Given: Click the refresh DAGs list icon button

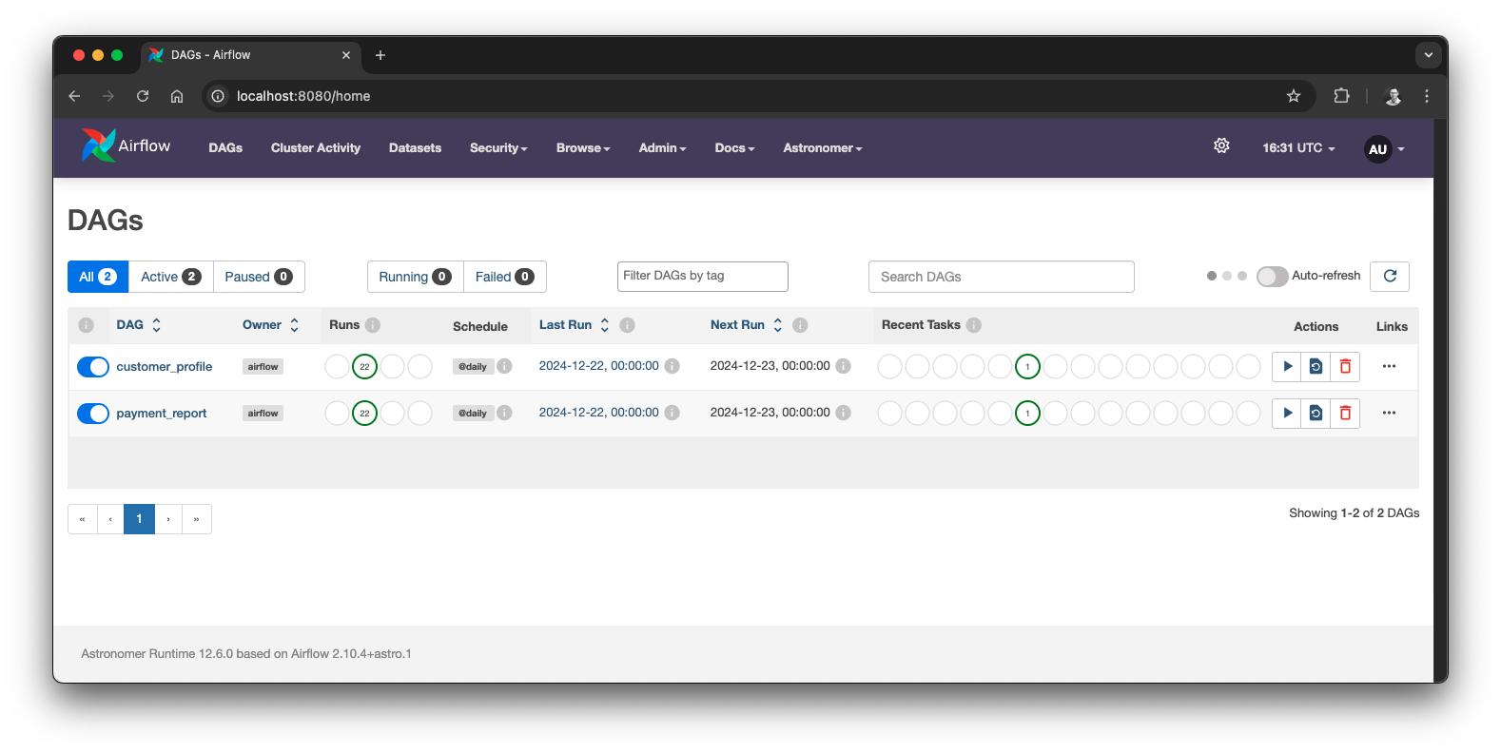Looking at the screenshot, I should point(1390,276).
